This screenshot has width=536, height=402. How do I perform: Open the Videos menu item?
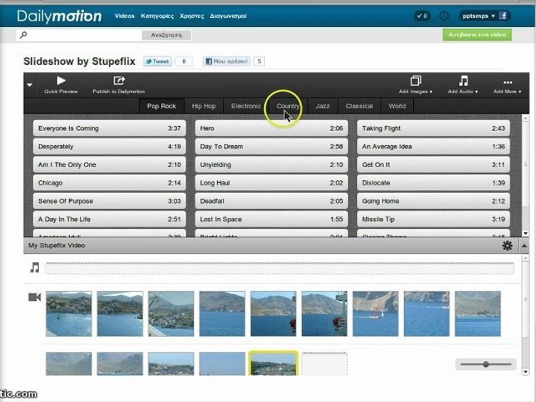click(x=125, y=16)
